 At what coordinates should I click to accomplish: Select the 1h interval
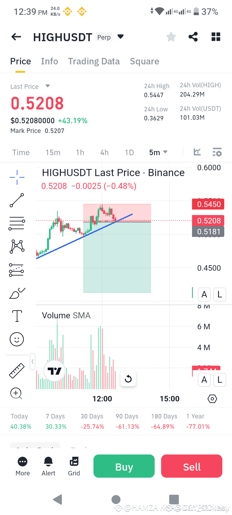pyautogui.click(x=80, y=153)
